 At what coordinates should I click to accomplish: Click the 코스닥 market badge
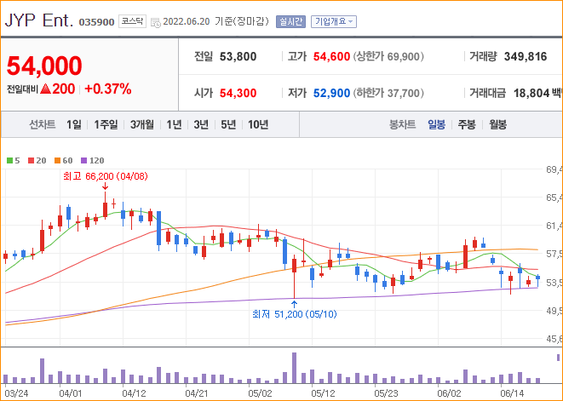[x=132, y=21]
